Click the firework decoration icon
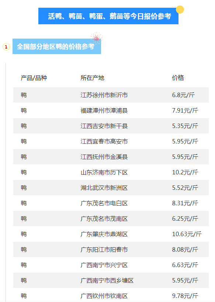The width and height of the screenshot is (215, 302). pos(96,38)
